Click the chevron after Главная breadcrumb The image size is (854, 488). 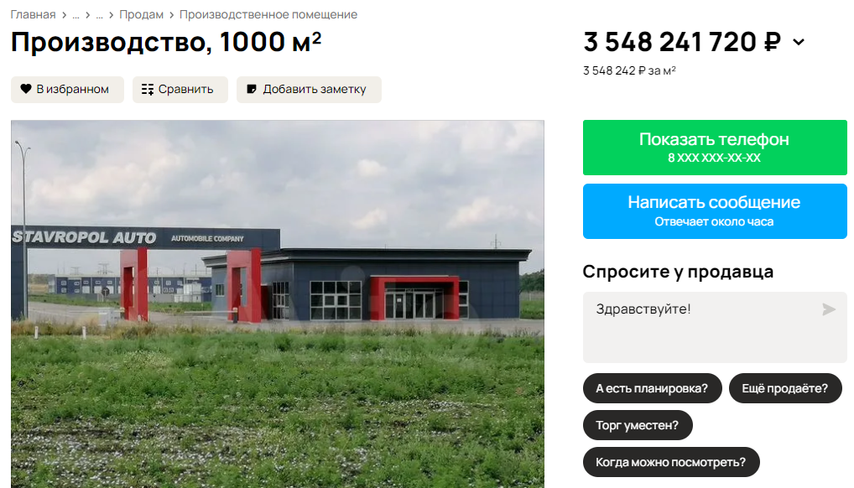click(x=65, y=15)
